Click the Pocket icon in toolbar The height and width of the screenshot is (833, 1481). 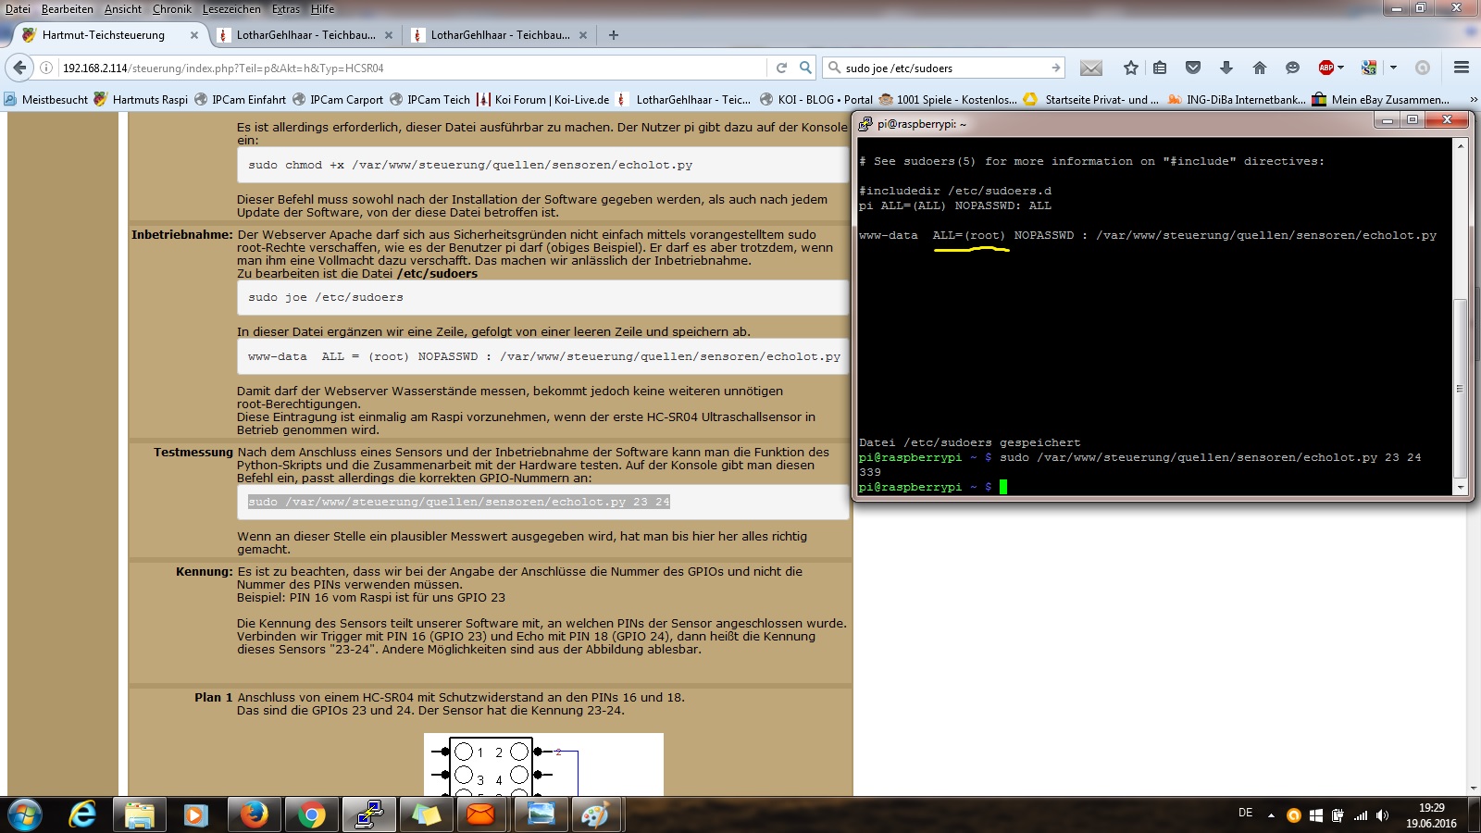click(x=1193, y=68)
